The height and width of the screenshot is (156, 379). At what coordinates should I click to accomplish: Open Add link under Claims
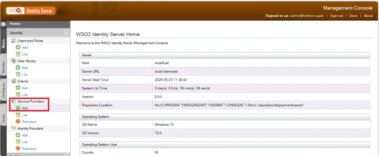click(25, 88)
